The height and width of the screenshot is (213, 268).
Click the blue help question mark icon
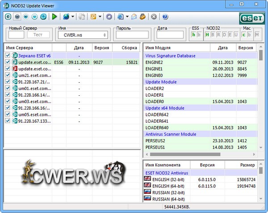click(165, 17)
